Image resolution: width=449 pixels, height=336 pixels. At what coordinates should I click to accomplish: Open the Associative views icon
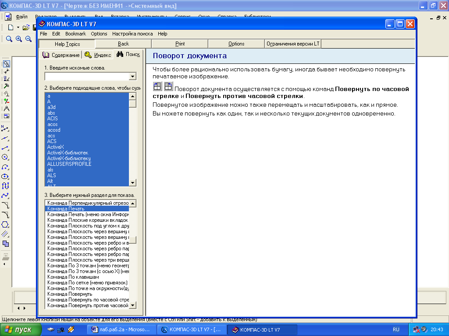[6, 116]
